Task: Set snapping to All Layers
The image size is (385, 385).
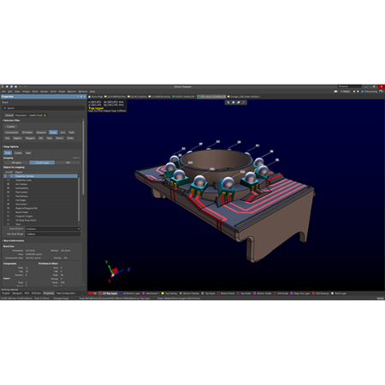Action: pyautogui.click(x=17, y=163)
